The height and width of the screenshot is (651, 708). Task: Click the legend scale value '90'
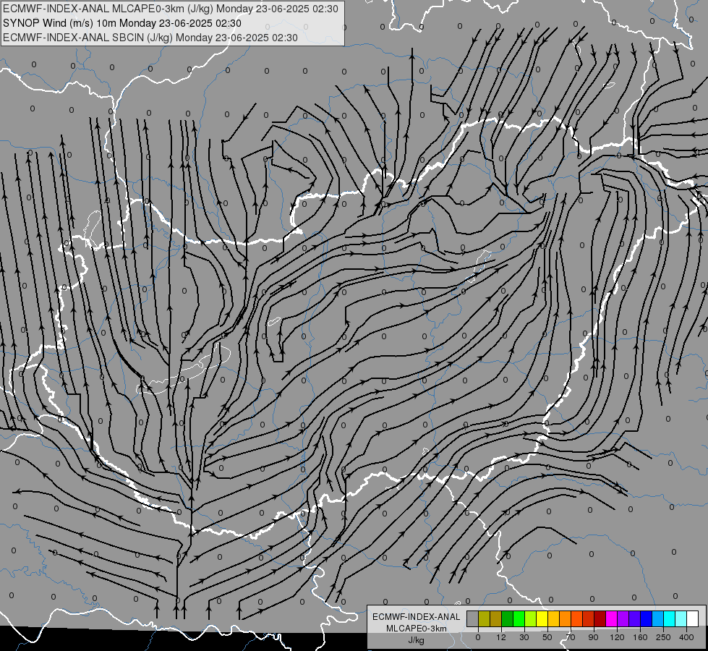tap(593, 637)
